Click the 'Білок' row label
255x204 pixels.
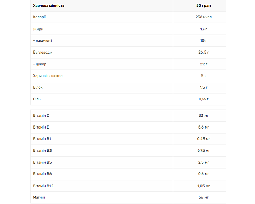pos(38,88)
